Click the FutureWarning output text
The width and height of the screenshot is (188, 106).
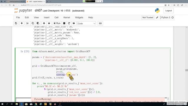tap(43, 99)
